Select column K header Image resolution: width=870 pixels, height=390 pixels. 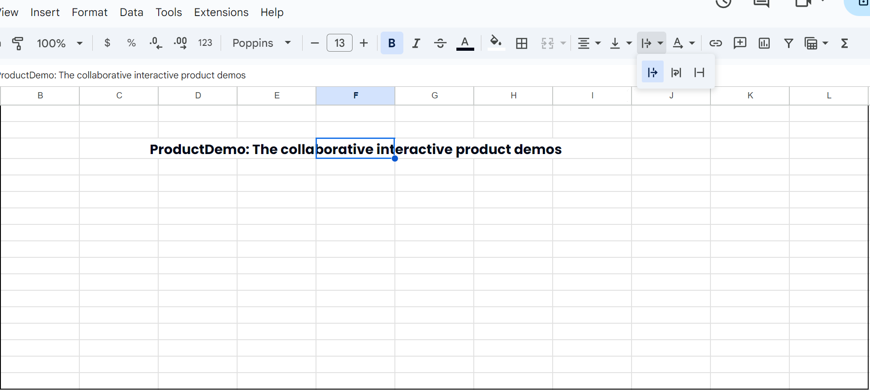[750, 96]
